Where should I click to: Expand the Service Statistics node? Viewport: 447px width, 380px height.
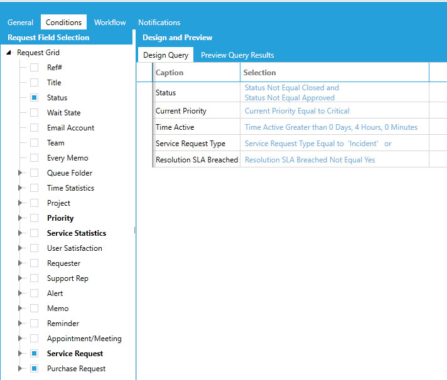click(20, 233)
